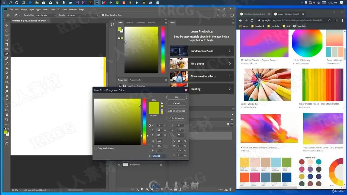This screenshot has height=195, width=347.
Task: Expand the Fix a photo chevron
Action: (230, 64)
